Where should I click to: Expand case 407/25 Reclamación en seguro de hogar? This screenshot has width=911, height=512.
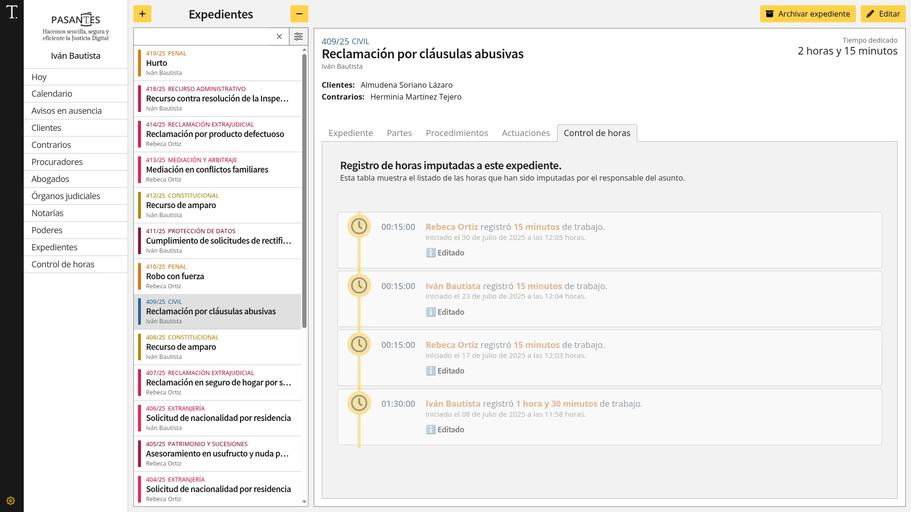219,383
